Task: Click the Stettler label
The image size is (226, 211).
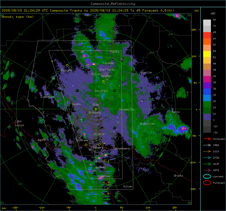Action: 146,73
